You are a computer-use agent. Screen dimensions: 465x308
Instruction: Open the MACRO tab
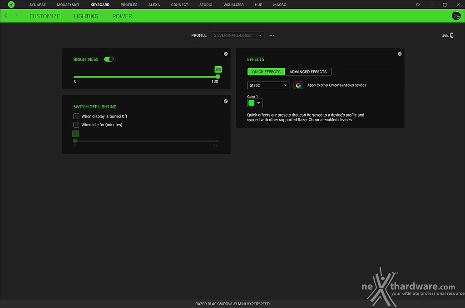[x=280, y=5]
